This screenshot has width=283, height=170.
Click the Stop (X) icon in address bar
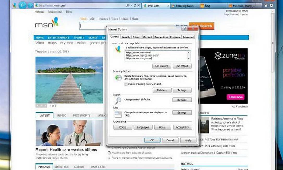139,5
